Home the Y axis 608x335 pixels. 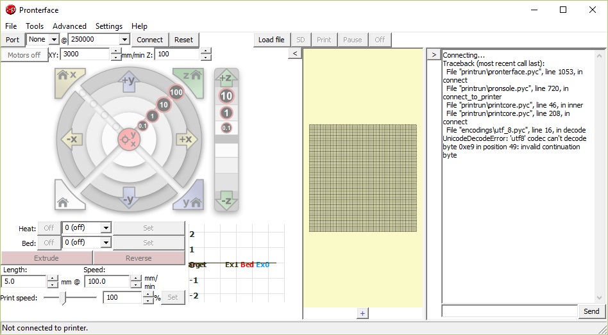(x=190, y=195)
